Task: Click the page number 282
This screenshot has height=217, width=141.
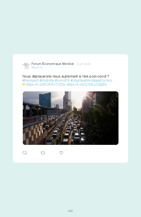Action: click(70, 211)
